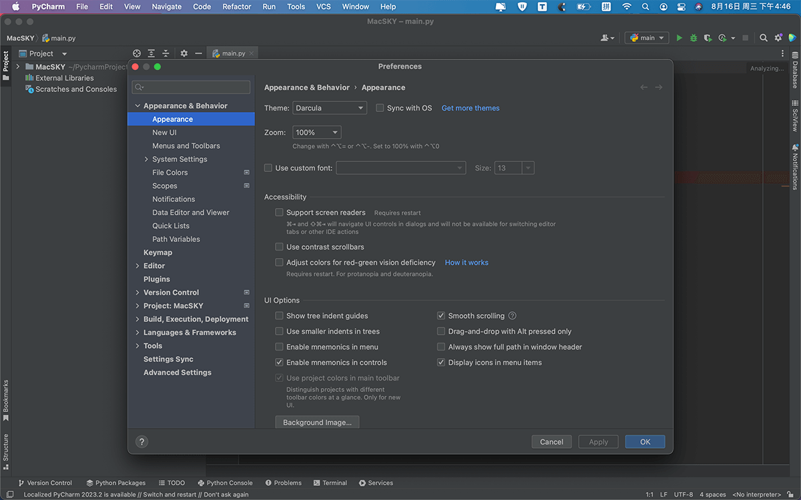Expand the Editor settings section
This screenshot has height=500, width=801.
138,266
